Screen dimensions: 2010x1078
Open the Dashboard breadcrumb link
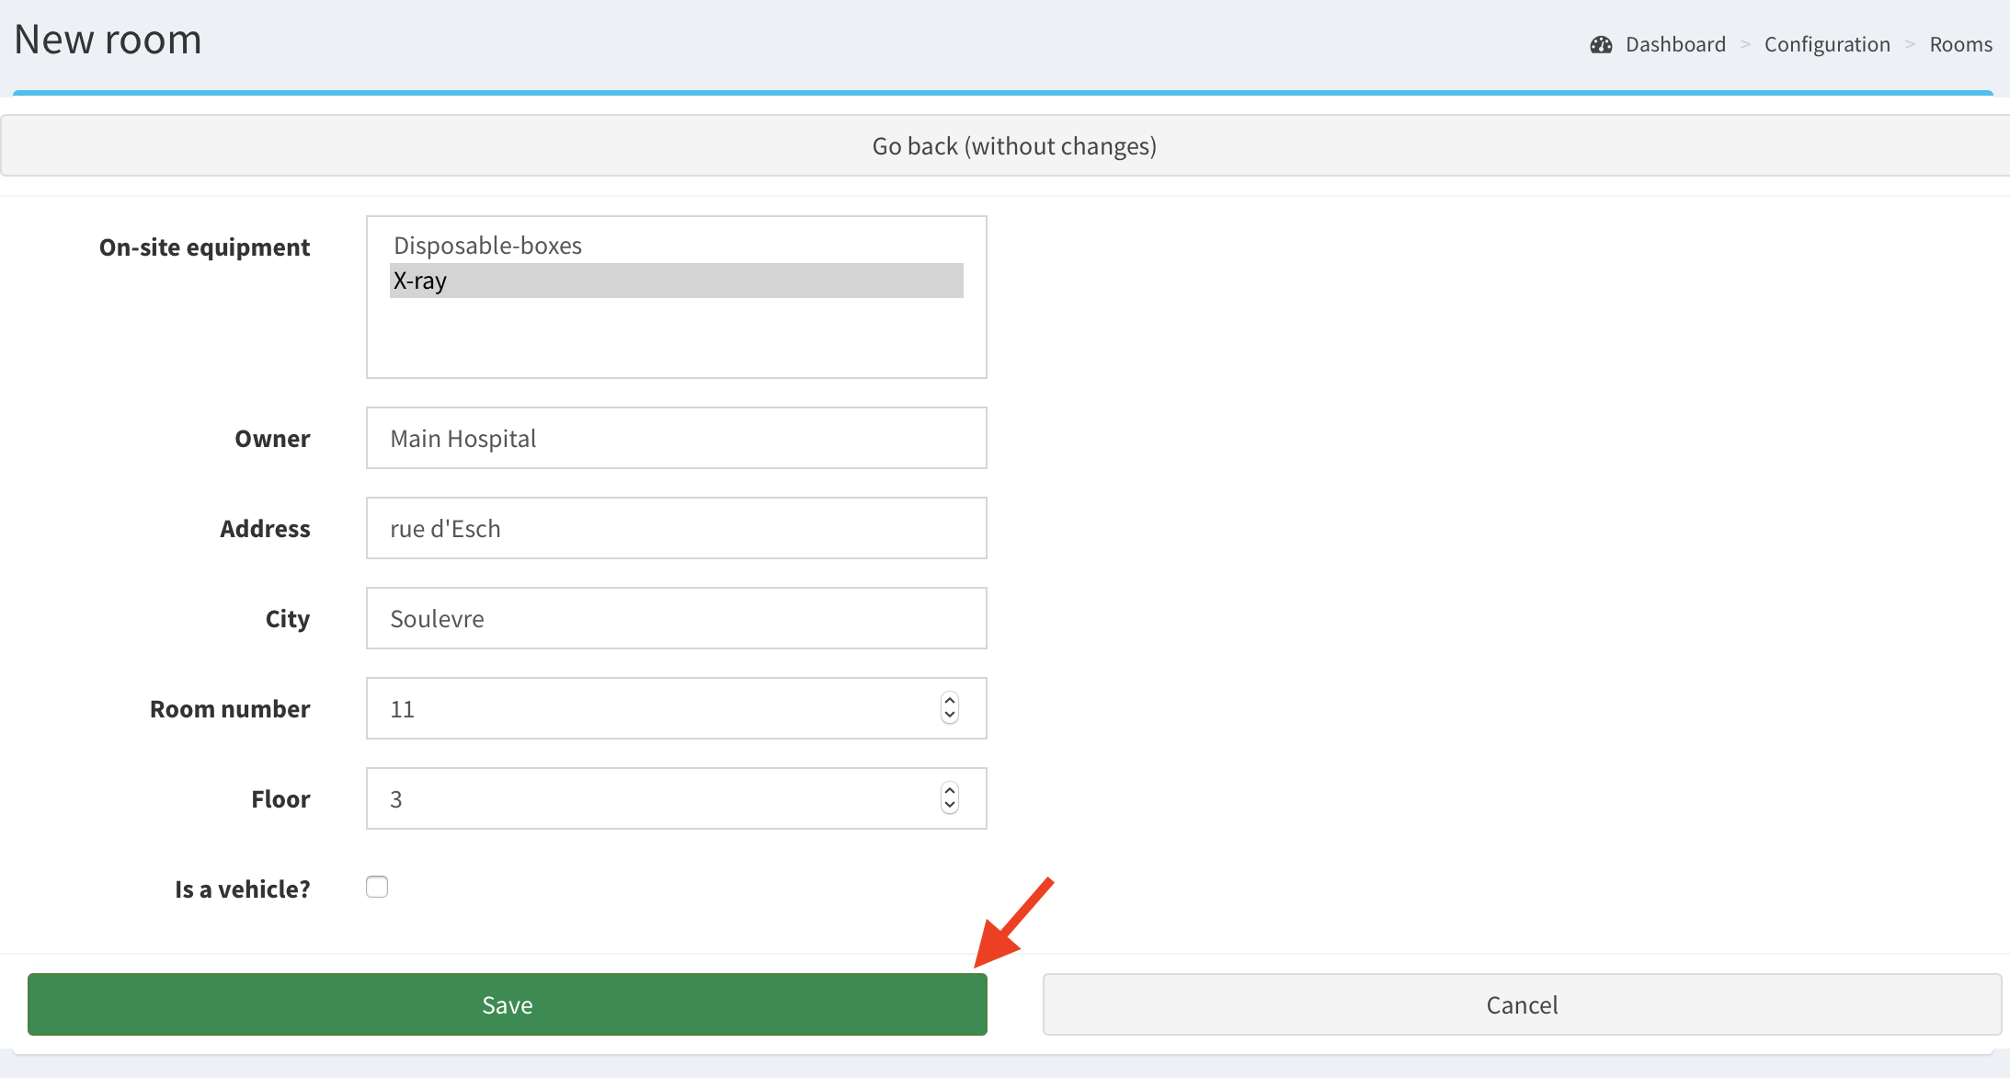[1674, 45]
